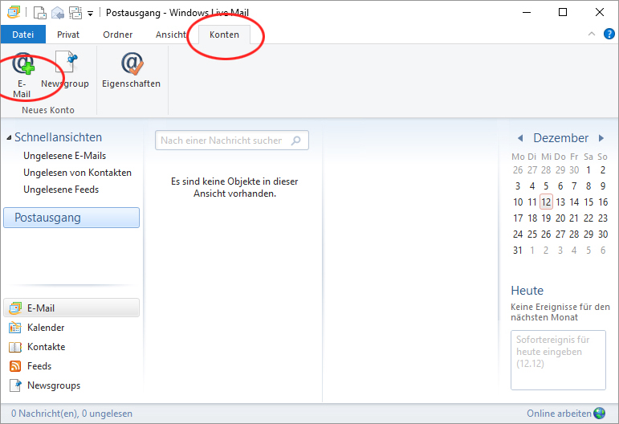Switch to the Ordner tab
The width and height of the screenshot is (619, 424).
coord(118,35)
